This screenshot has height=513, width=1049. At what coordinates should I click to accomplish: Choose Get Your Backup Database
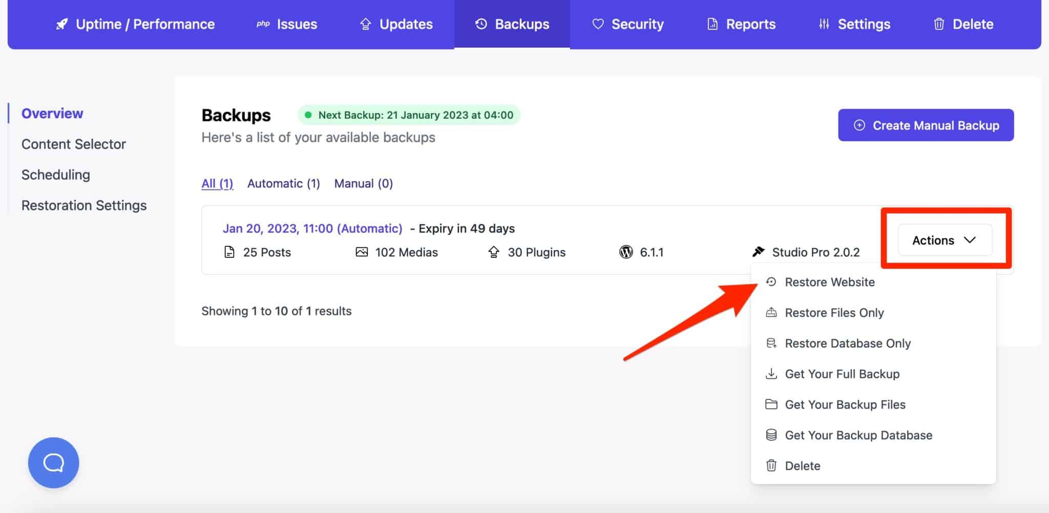coord(858,435)
